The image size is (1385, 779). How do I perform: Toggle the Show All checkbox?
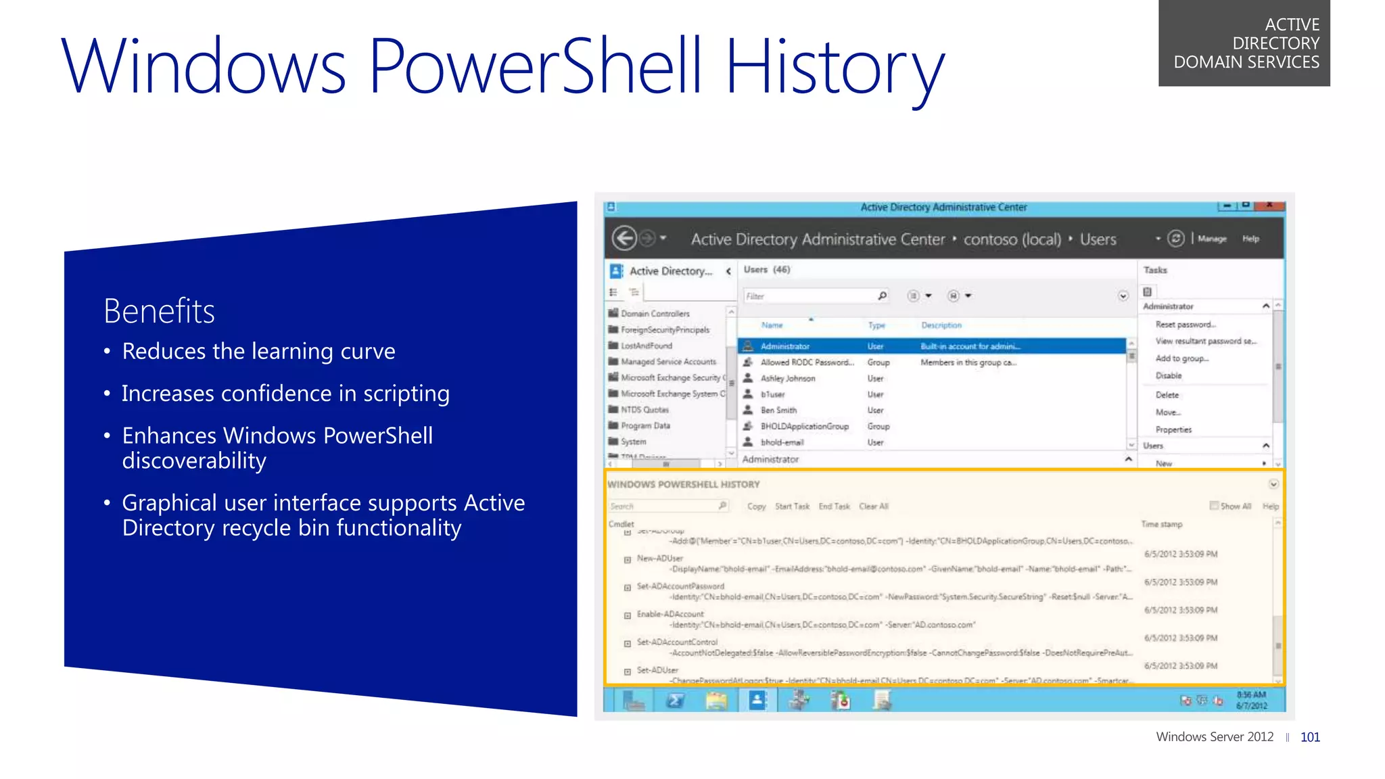click(x=1213, y=506)
